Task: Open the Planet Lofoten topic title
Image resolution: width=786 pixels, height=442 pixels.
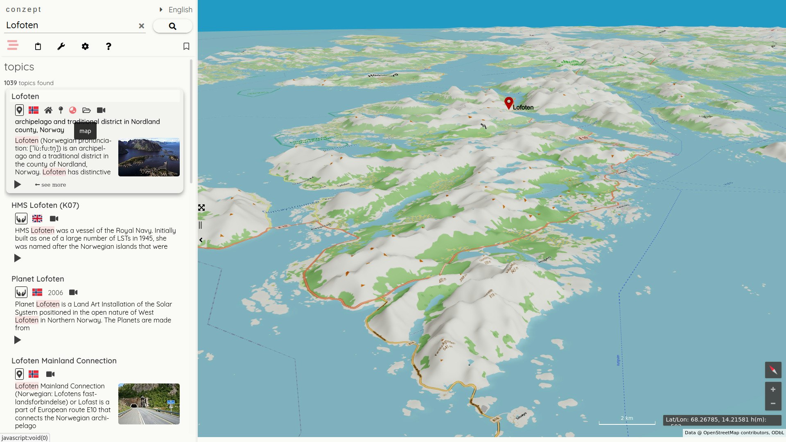Action: 38,279
